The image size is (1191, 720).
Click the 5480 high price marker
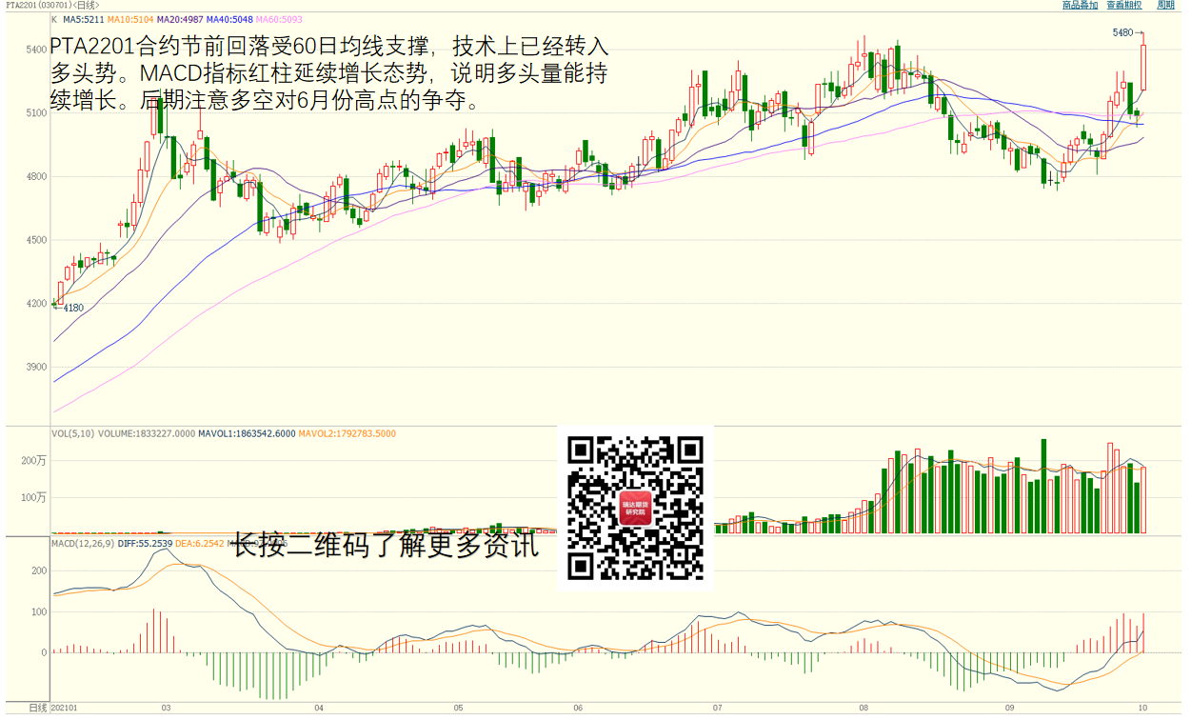click(1122, 32)
